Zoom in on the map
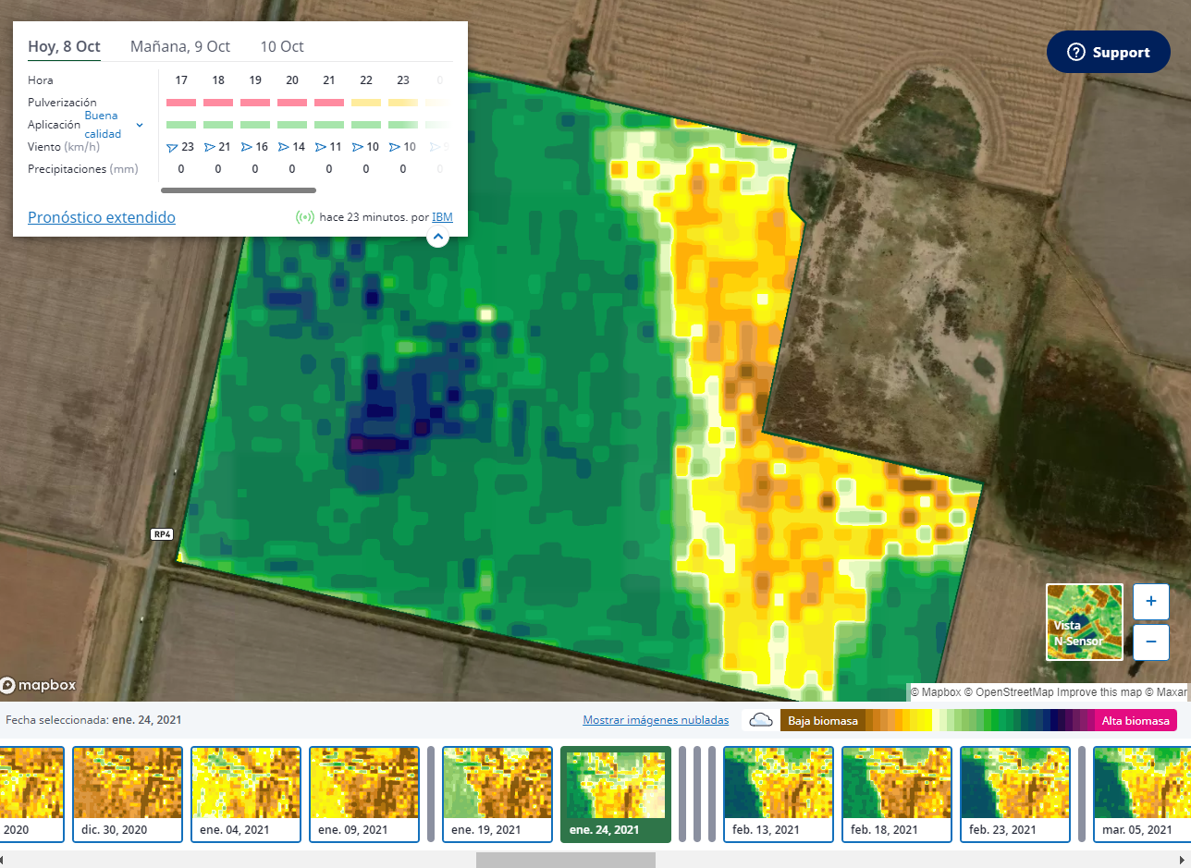The width and height of the screenshot is (1191, 868). 1150,601
